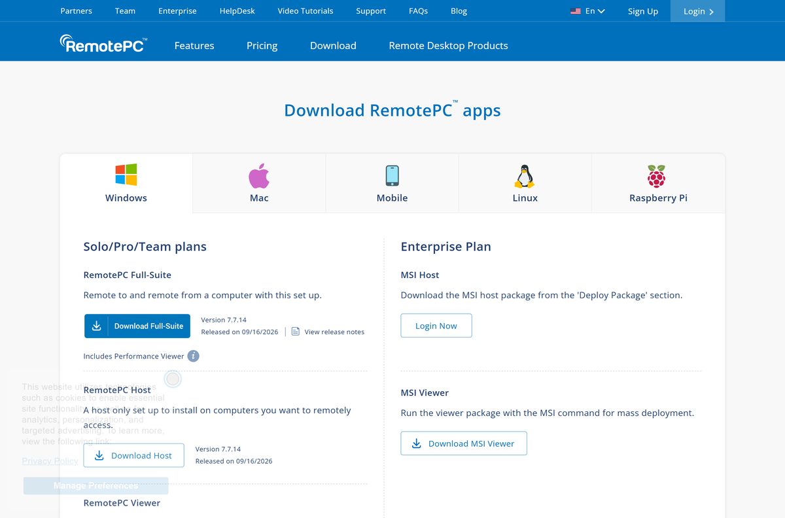Open the Features menu
The height and width of the screenshot is (518, 785).
click(x=194, y=46)
